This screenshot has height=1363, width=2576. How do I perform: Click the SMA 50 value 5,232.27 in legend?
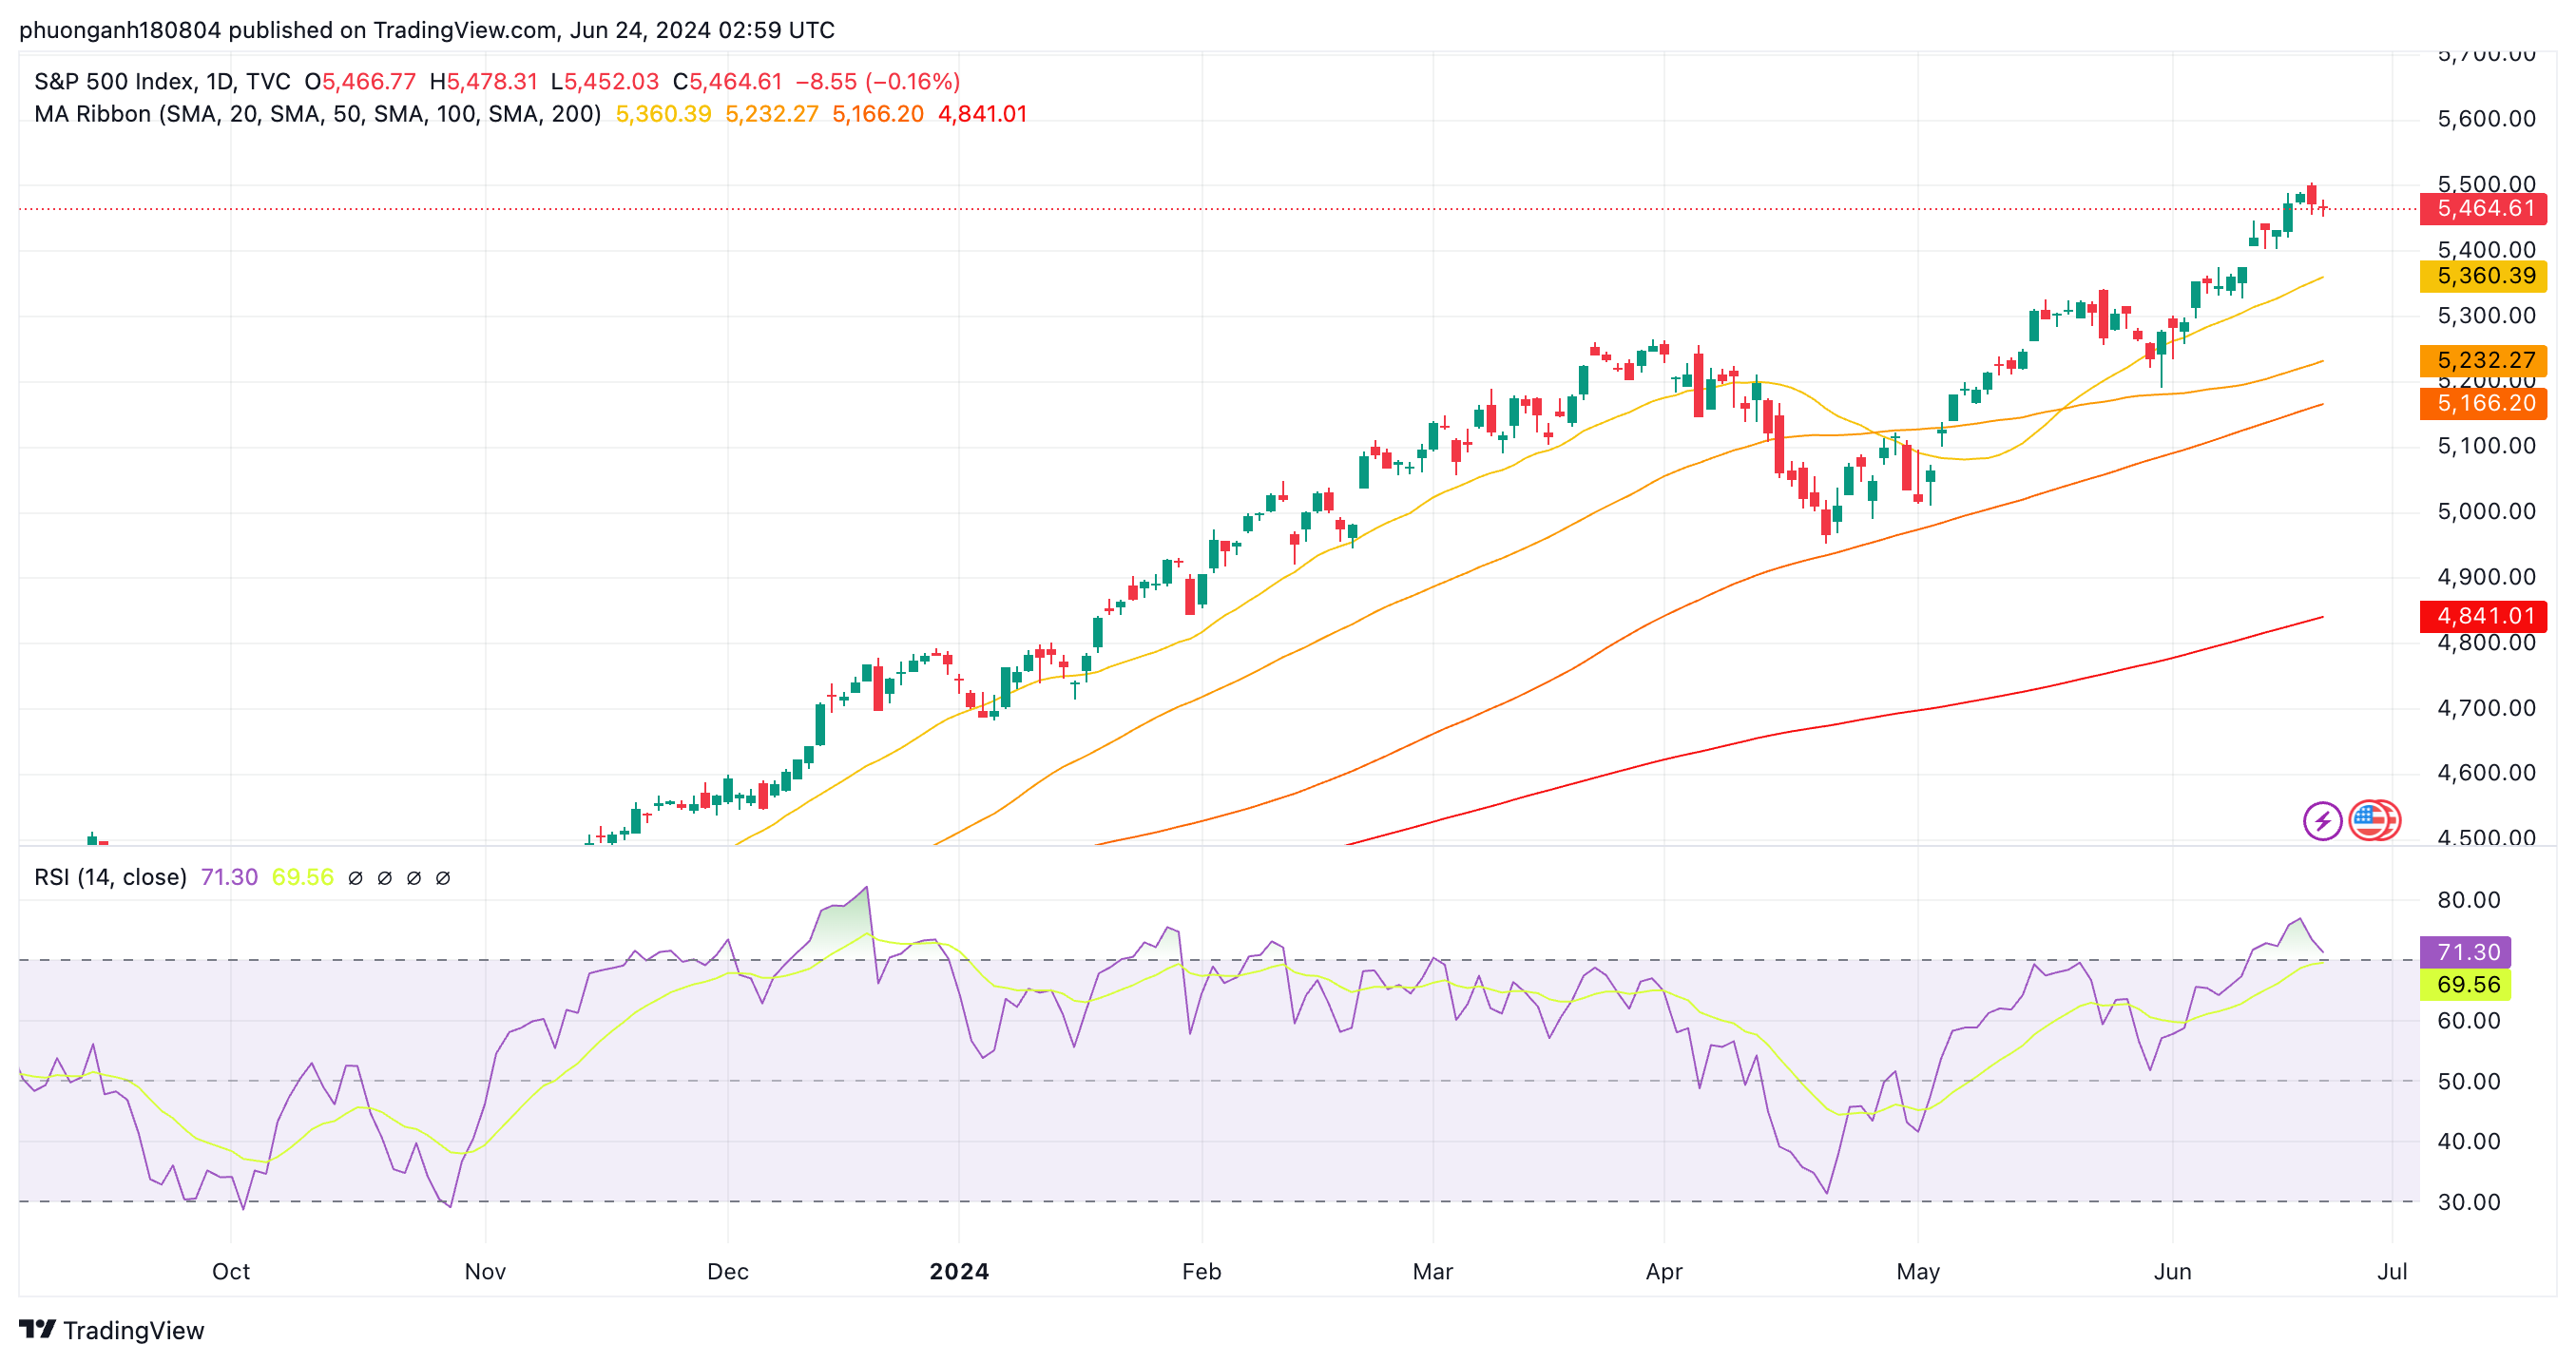coord(771,114)
